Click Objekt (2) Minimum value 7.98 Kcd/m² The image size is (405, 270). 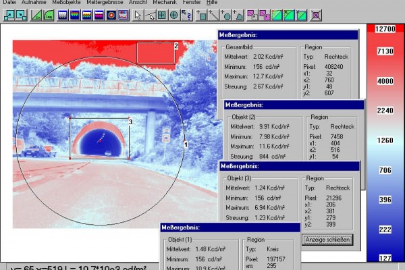pos(274,136)
